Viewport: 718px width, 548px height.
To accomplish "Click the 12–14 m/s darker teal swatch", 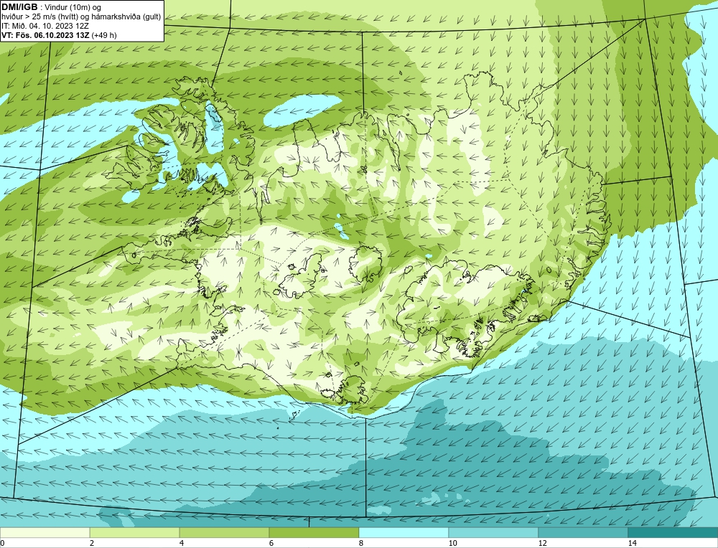I will 582,532.
